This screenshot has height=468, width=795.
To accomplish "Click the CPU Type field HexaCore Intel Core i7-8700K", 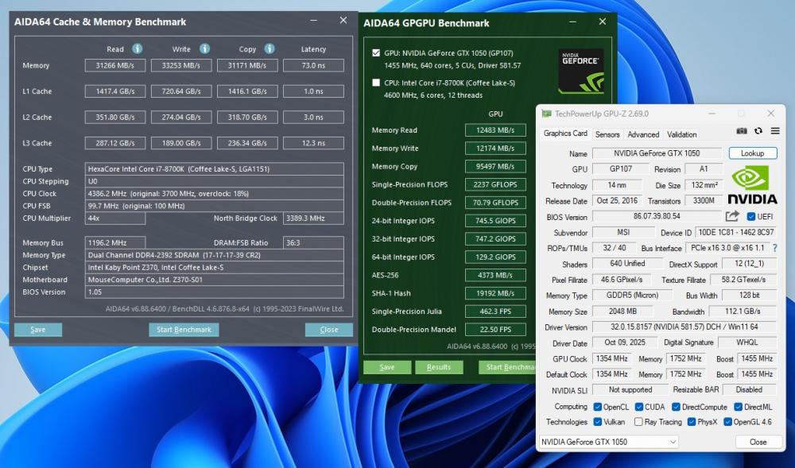I will coord(215,168).
